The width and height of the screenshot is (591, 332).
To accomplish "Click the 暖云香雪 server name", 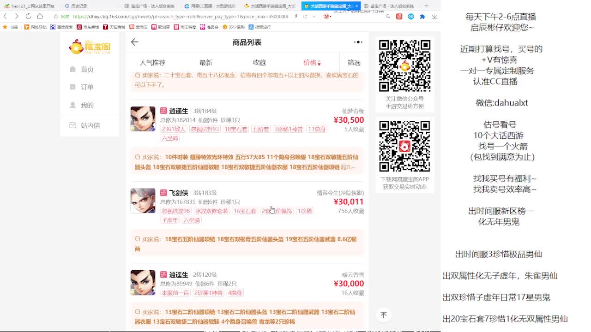I will [353, 275].
